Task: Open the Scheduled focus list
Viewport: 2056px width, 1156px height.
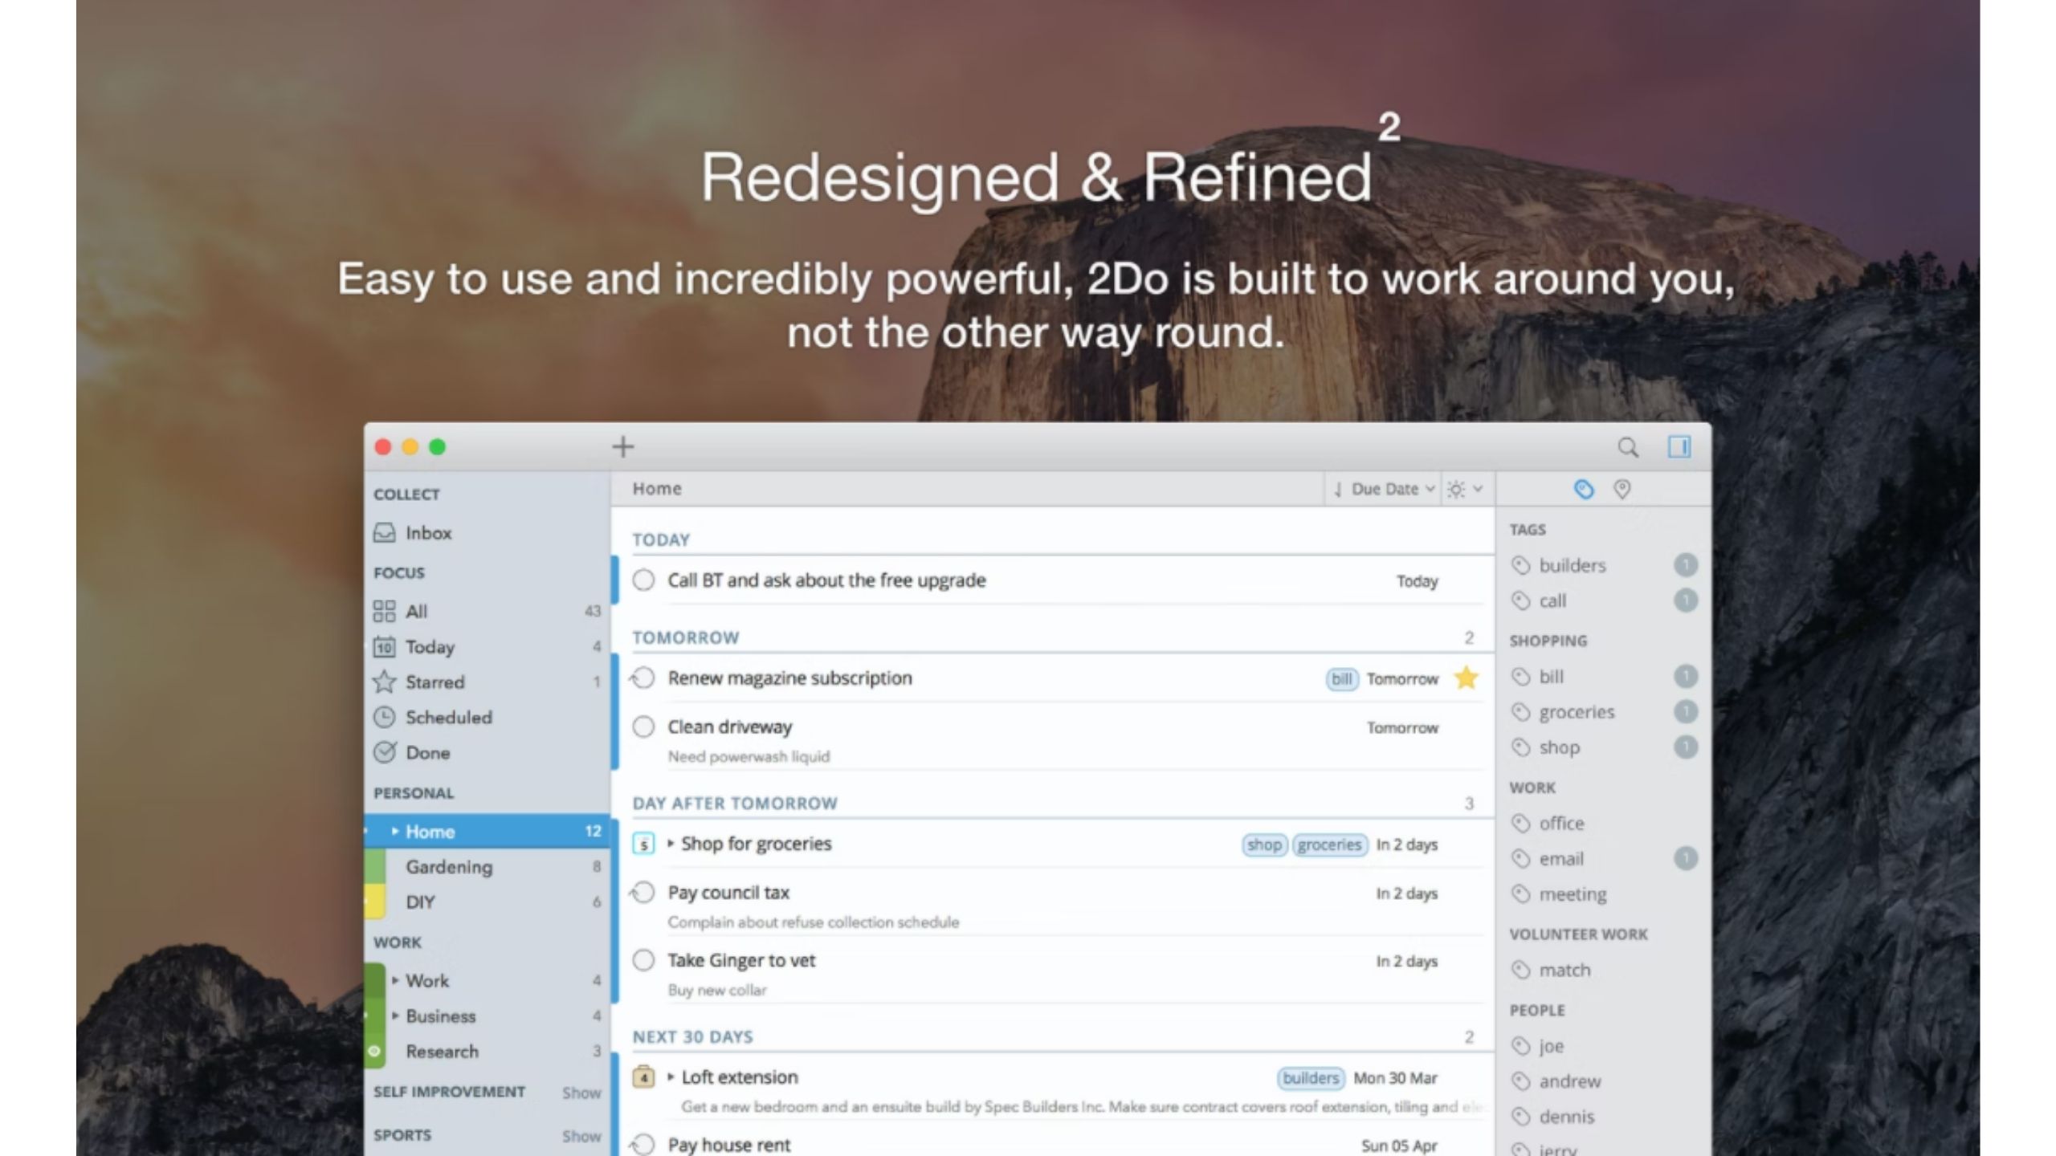Action: pos(448,718)
